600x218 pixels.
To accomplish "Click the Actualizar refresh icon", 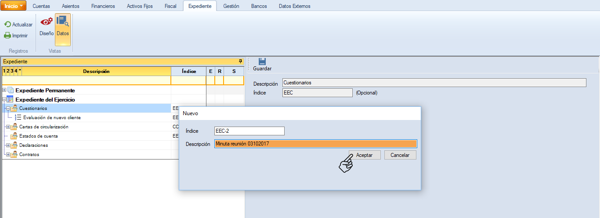I will tap(7, 25).
